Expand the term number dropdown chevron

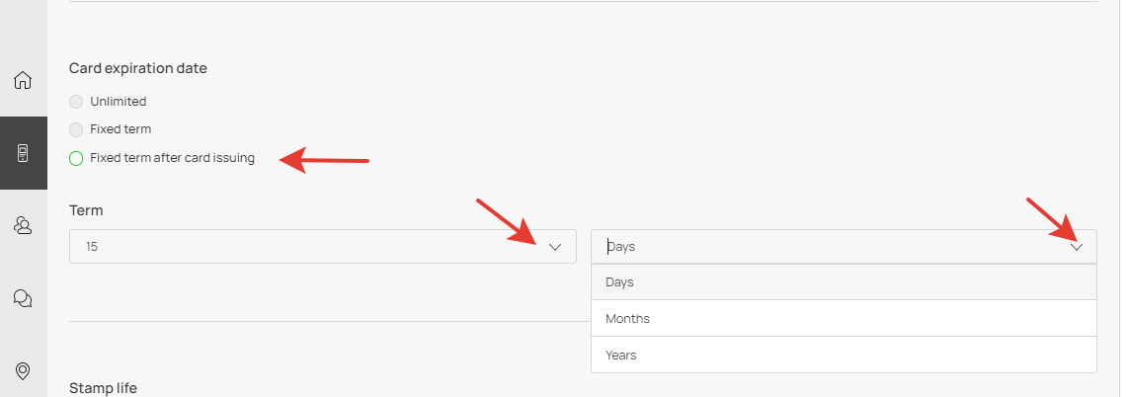coord(554,247)
